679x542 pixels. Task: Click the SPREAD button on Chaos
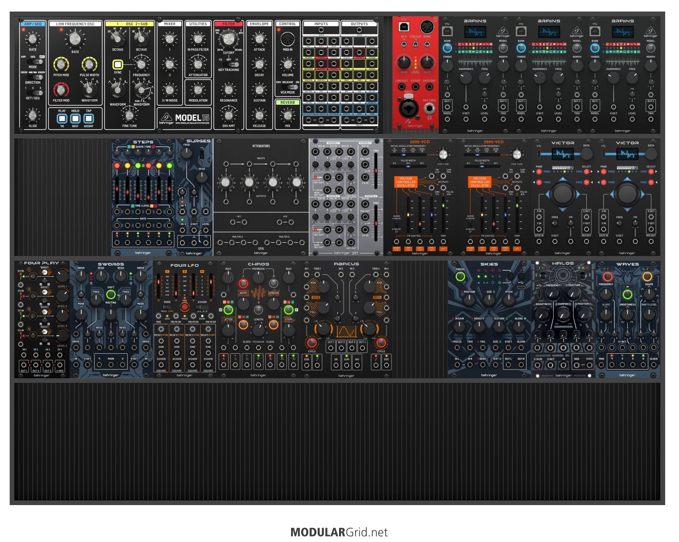[274, 283]
